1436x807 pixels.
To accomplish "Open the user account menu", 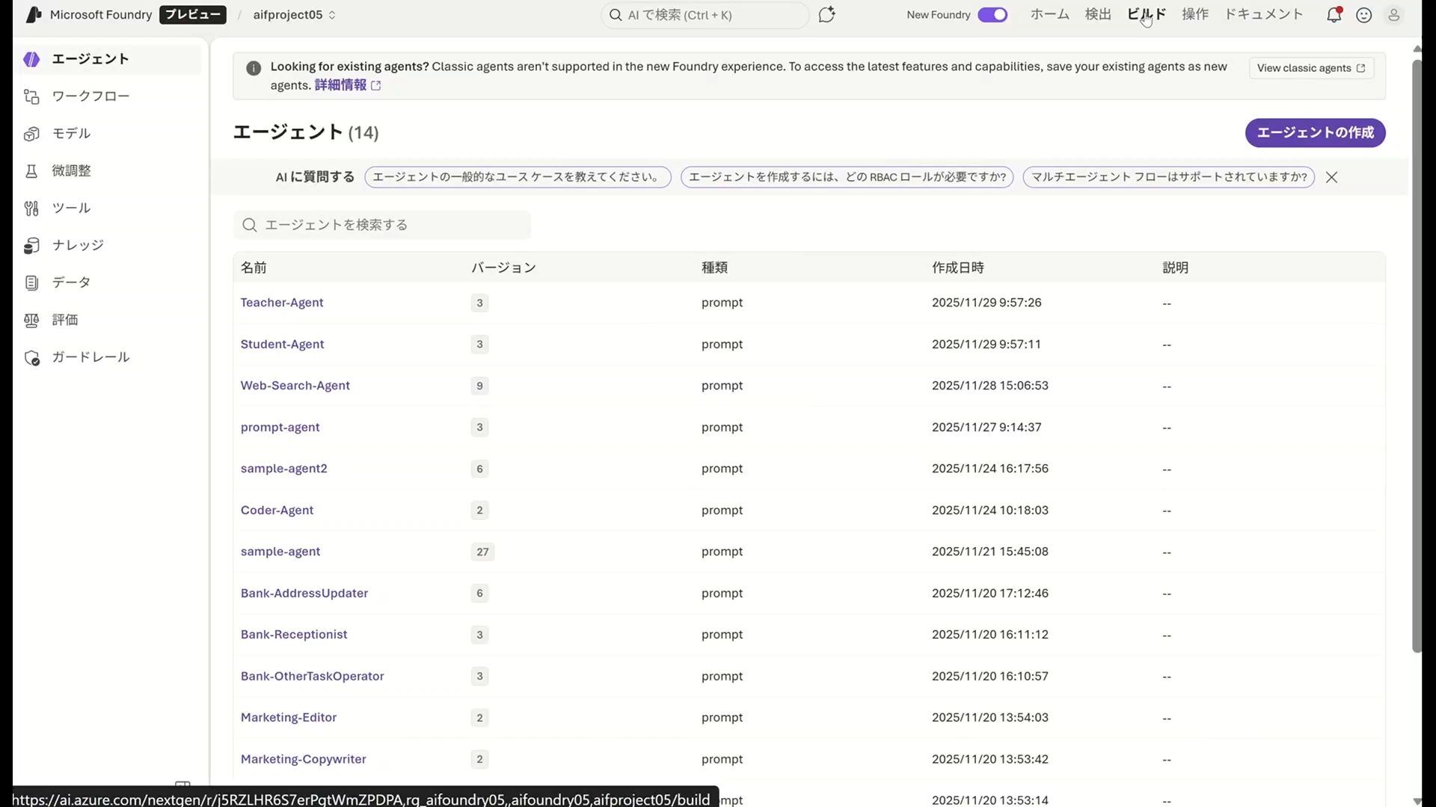I will 1393,15.
